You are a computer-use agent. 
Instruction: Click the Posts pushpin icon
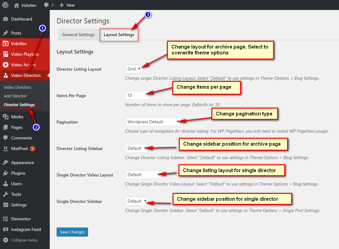point(6,33)
